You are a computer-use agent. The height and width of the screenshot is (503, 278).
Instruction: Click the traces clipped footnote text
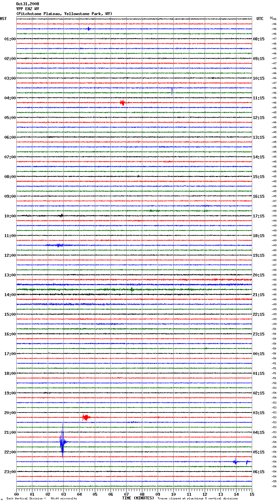pos(198,499)
